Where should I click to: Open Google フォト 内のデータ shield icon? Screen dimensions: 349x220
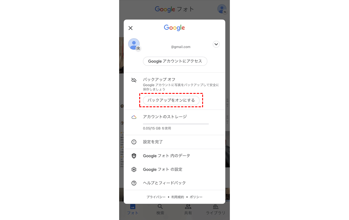pos(134,156)
